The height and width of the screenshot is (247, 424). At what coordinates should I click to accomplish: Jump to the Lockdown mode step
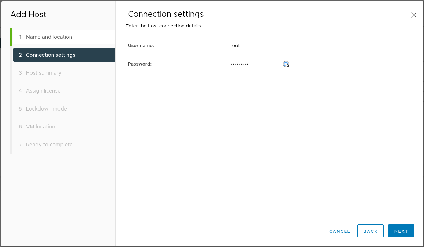coord(46,109)
